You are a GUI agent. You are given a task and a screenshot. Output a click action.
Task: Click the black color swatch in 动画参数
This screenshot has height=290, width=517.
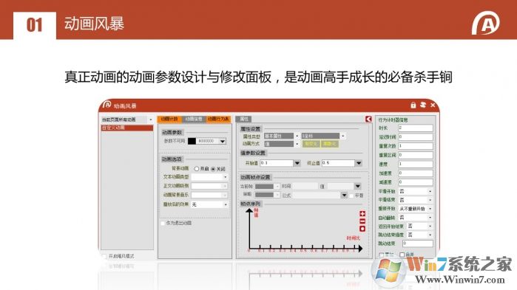pyautogui.click(x=192, y=141)
